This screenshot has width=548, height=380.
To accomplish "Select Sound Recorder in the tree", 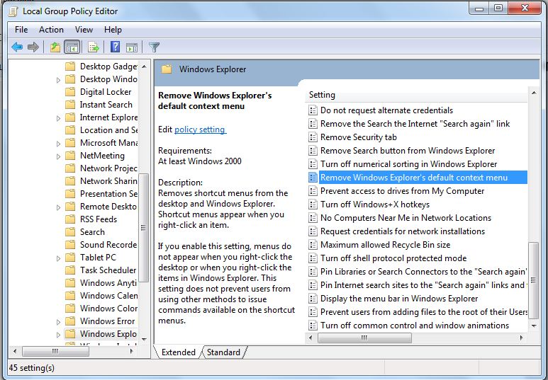I will click(x=108, y=245).
